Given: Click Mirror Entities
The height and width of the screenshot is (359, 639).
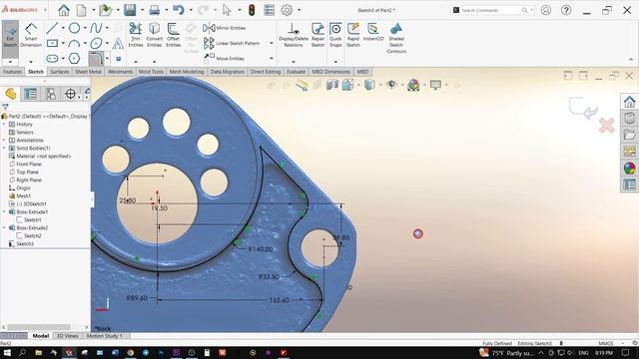Looking at the screenshot, I should [x=224, y=28].
